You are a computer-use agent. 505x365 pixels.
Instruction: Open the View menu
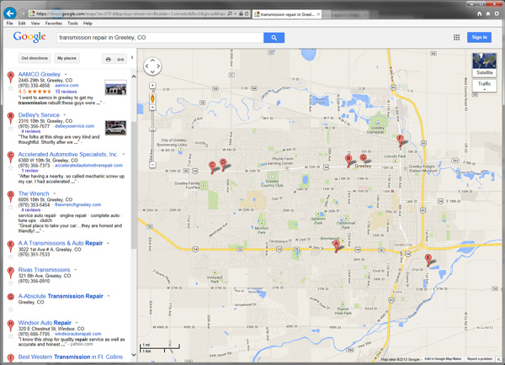coord(35,24)
